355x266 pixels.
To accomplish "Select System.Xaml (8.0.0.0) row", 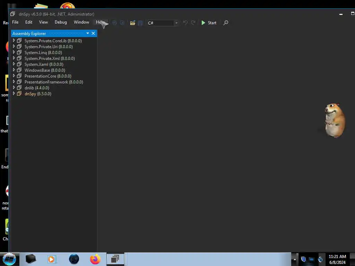I will tap(44, 64).
